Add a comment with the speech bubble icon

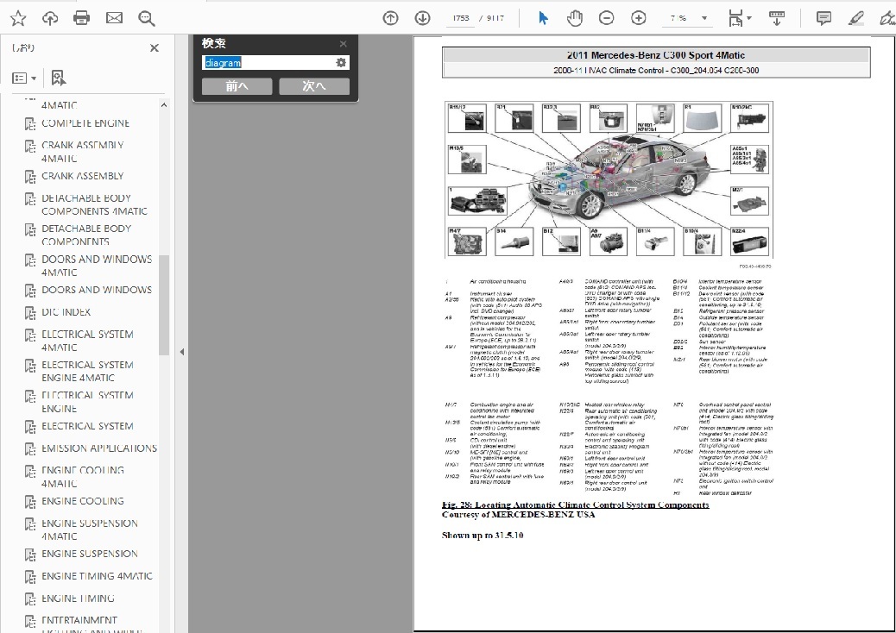click(823, 18)
